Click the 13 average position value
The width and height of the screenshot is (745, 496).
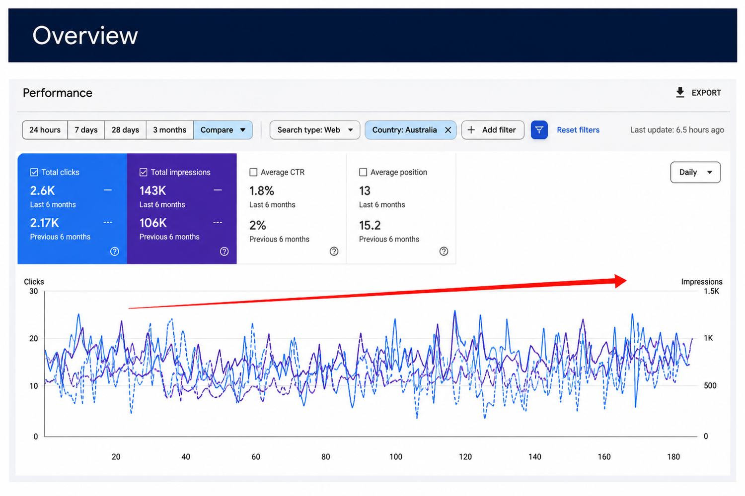(365, 191)
